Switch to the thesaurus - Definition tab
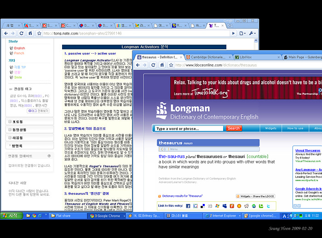 tap(160, 57)
